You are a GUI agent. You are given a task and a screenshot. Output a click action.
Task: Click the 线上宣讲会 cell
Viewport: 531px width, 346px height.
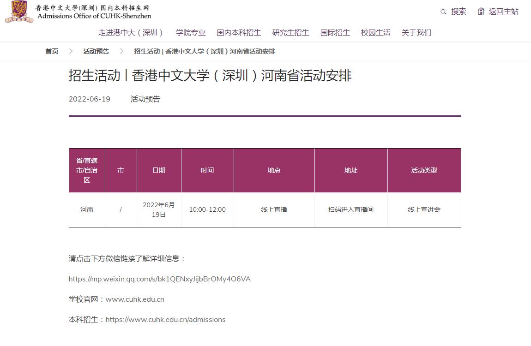(x=424, y=210)
